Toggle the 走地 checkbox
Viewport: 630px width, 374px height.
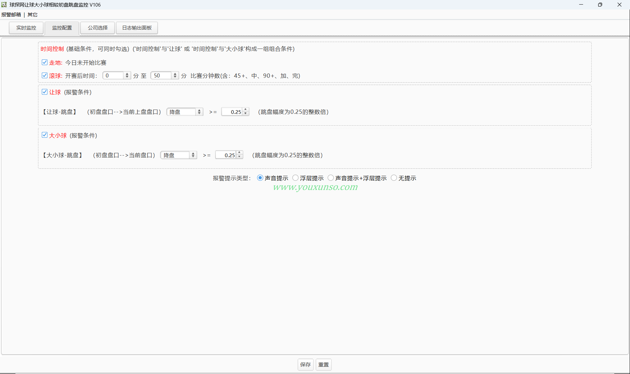point(45,62)
